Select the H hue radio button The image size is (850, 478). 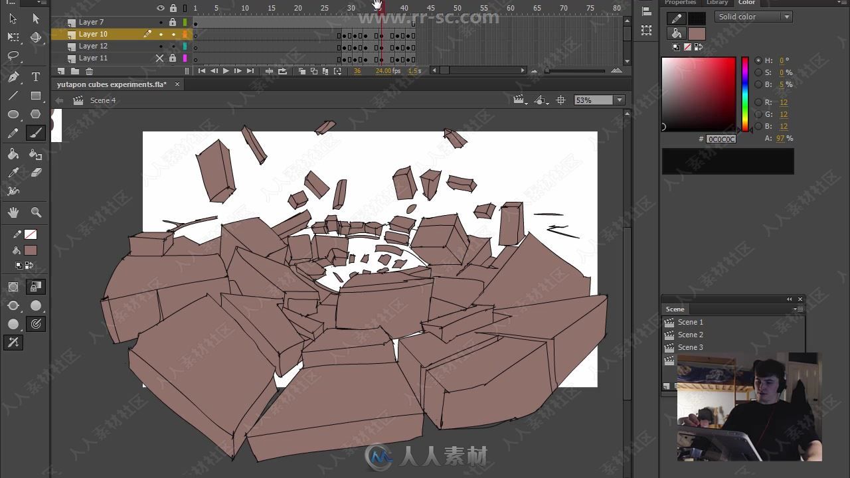tap(758, 60)
